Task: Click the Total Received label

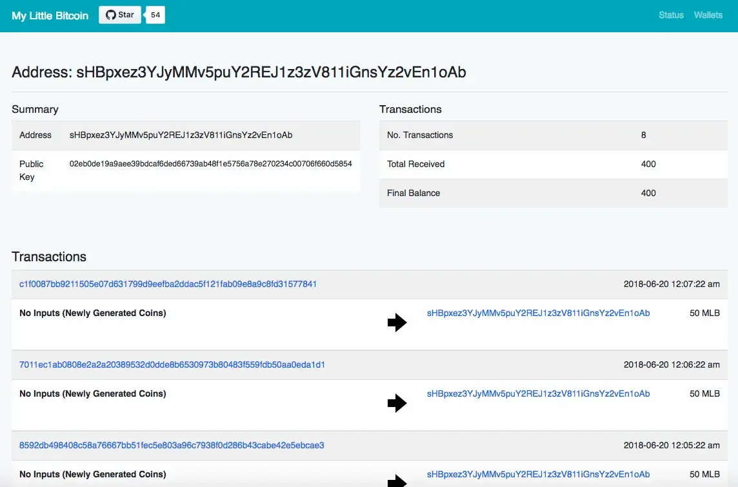Action: 415,164
